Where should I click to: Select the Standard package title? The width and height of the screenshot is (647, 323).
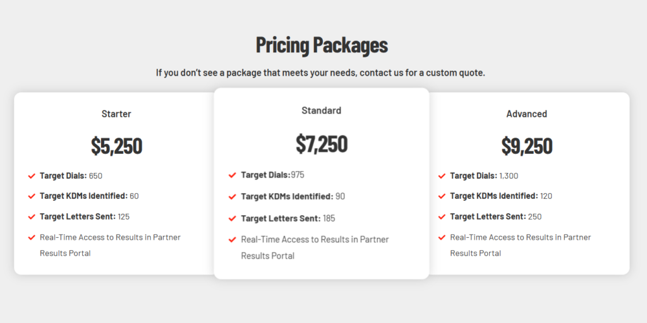[x=321, y=110]
